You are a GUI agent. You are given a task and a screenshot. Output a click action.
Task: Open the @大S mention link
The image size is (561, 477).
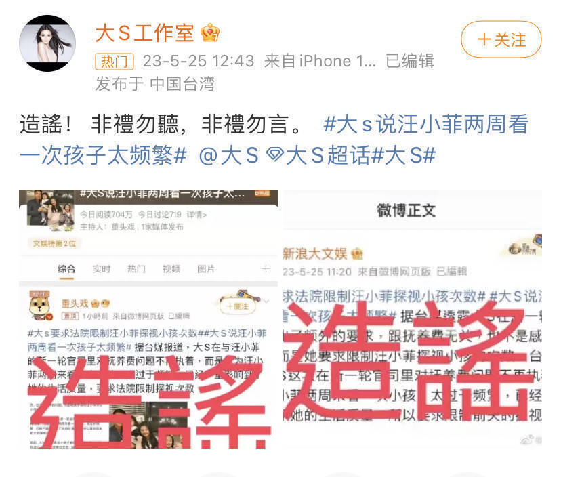(228, 156)
